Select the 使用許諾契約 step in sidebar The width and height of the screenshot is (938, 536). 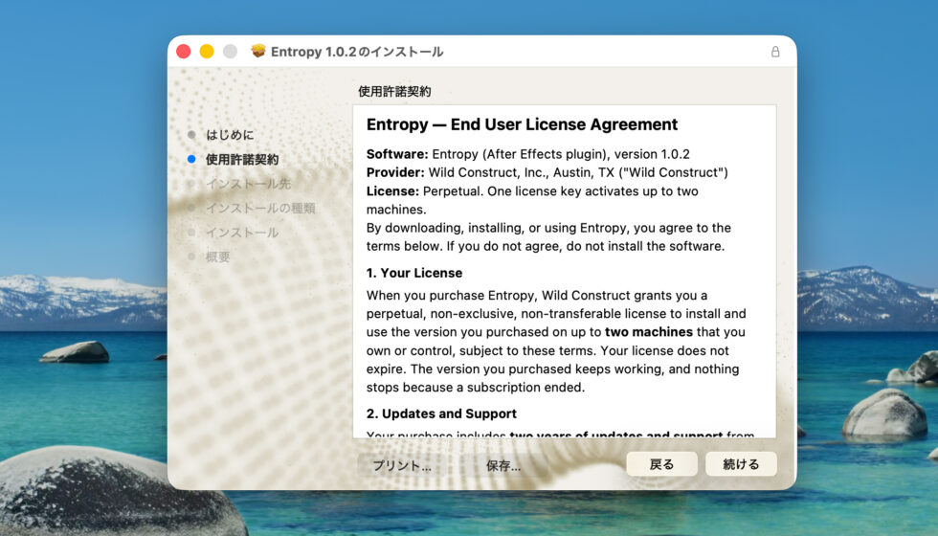coord(242,159)
